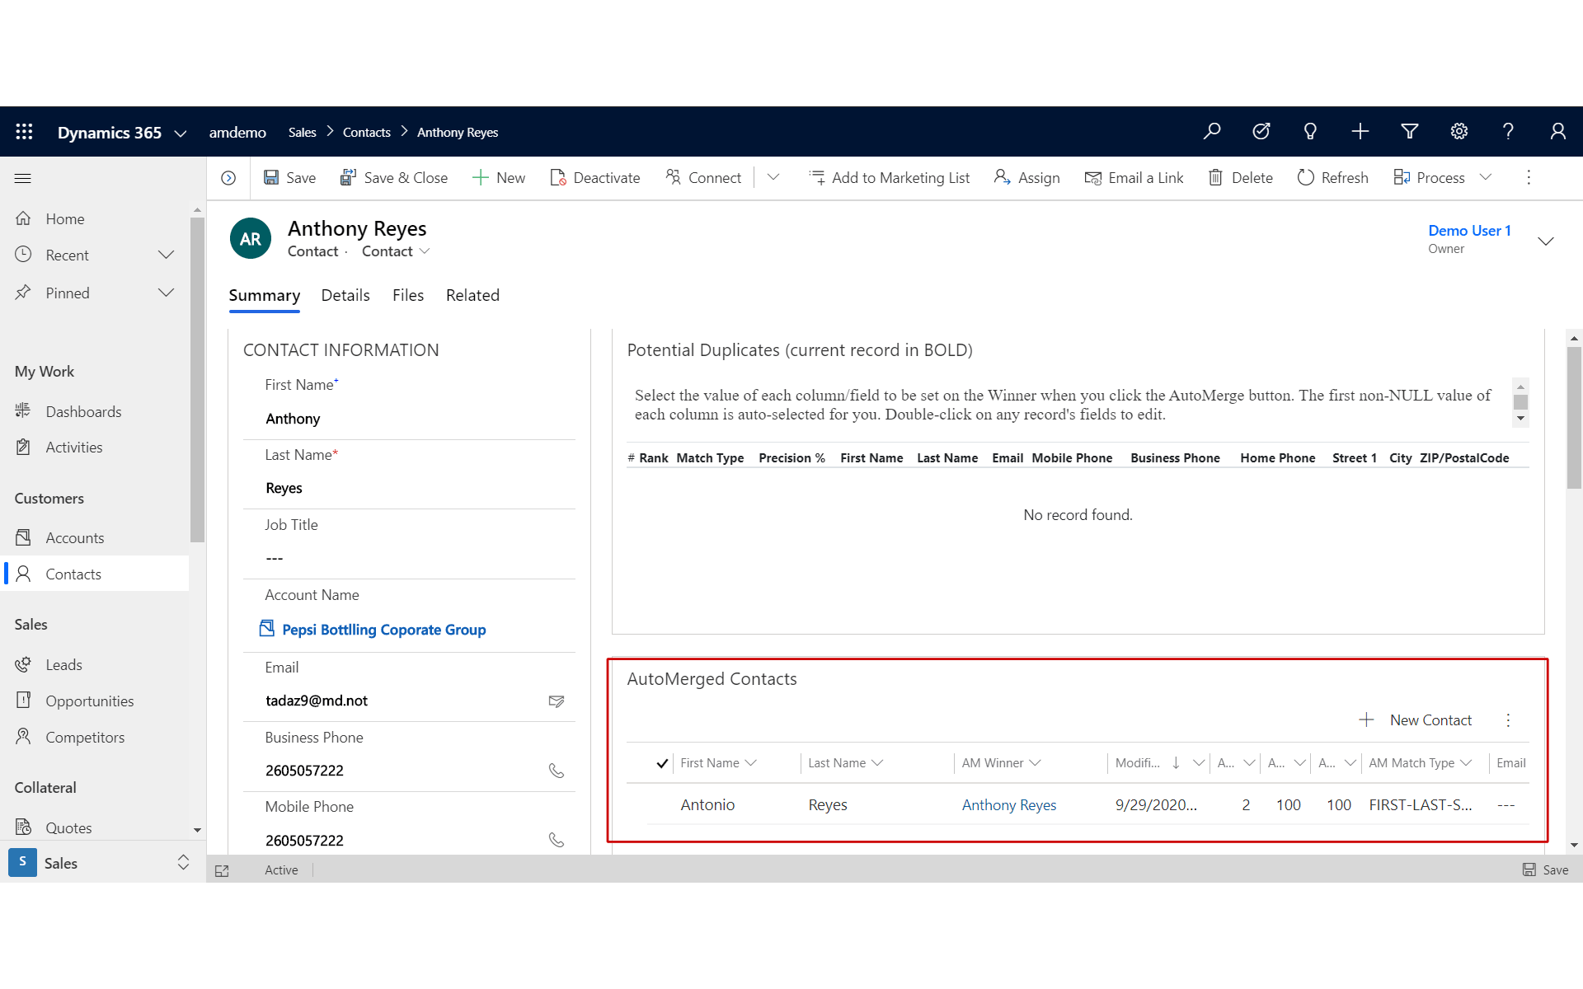Click the lightbulb assistant icon
Screen dimensions: 1583x989
pyautogui.click(x=1310, y=131)
